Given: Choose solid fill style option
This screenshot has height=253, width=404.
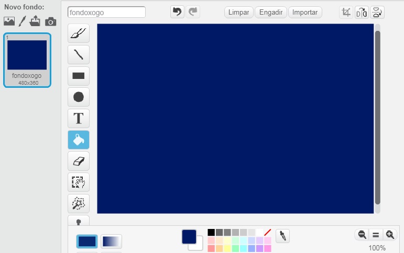Looking at the screenshot, I should (87, 241).
